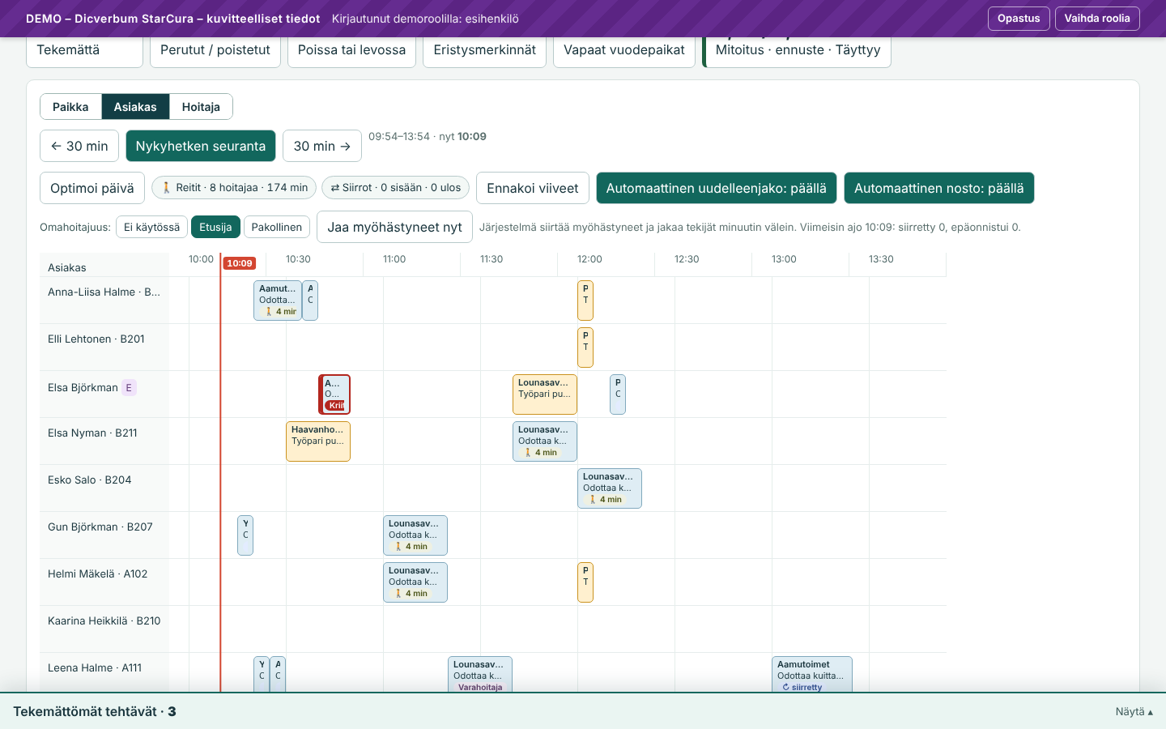Select the Asiakas view tab

point(135,107)
